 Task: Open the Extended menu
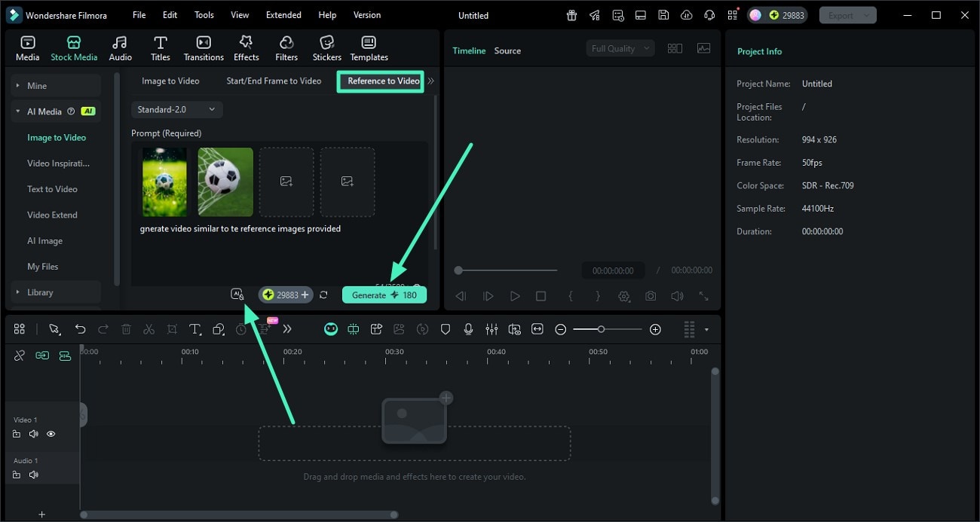pos(283,15)
